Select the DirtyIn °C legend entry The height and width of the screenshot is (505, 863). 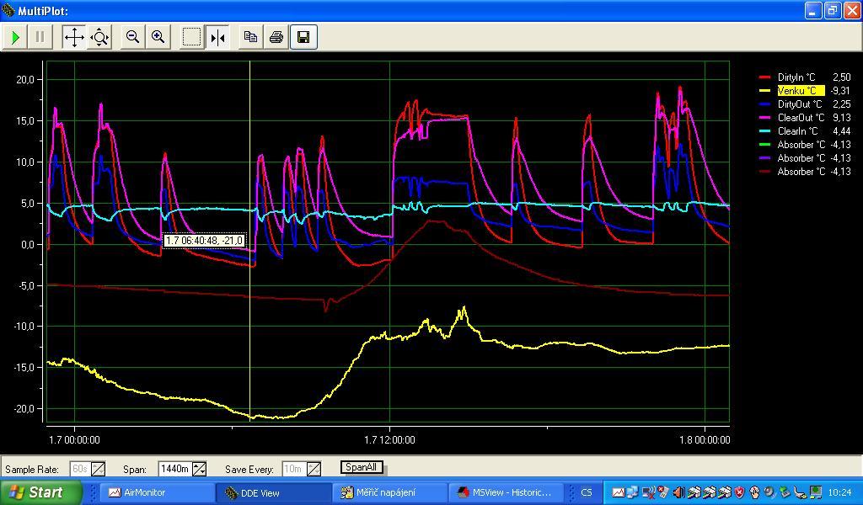(x=796, y=77)
